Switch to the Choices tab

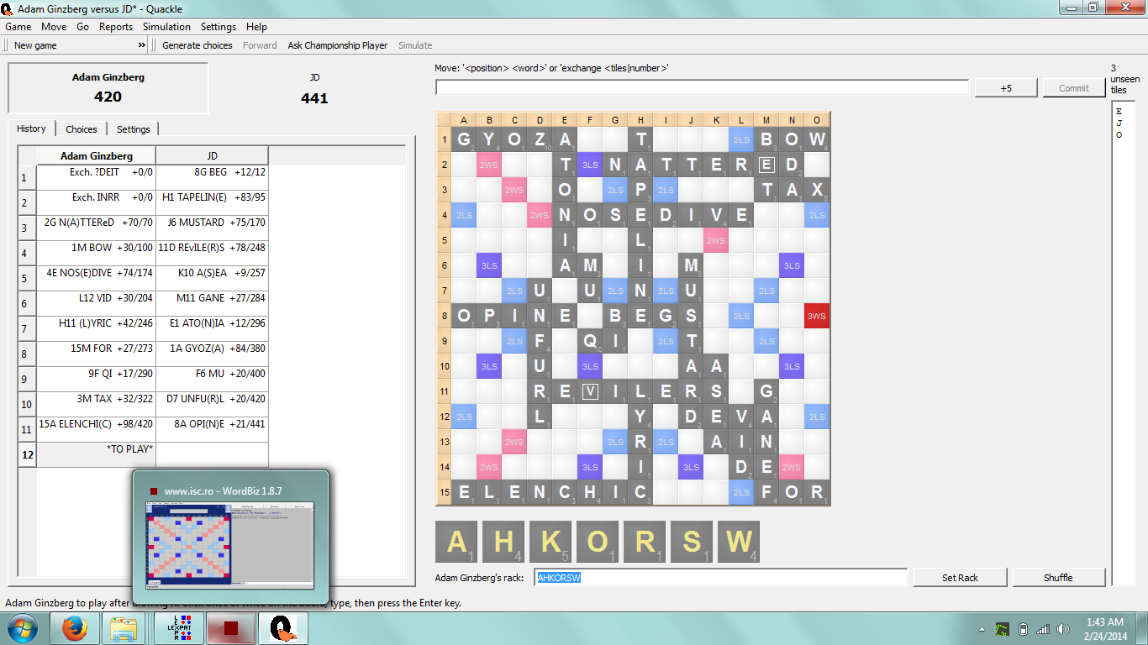click(82, 129)
